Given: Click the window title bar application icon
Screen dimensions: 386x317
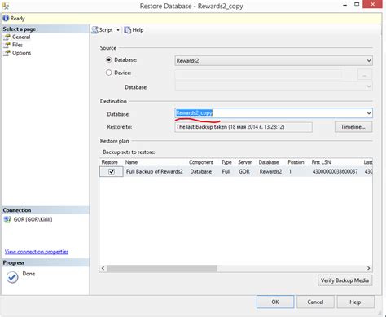Looking at the screenshot, I should coord(6,6).
